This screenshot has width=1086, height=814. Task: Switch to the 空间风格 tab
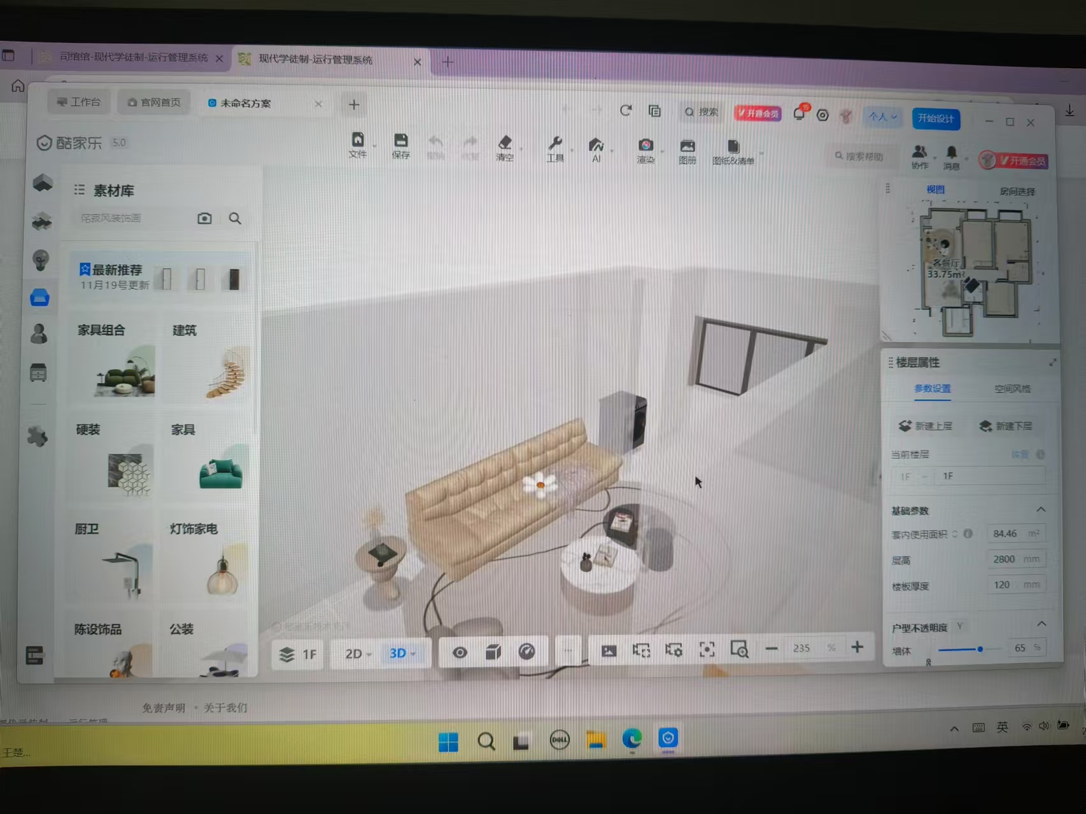click(x=1012, y=388)
